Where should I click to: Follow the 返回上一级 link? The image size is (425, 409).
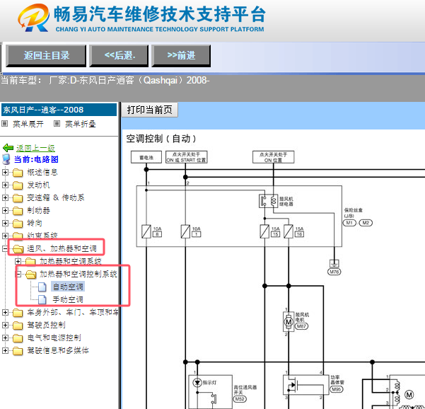(x=35, y=148)
